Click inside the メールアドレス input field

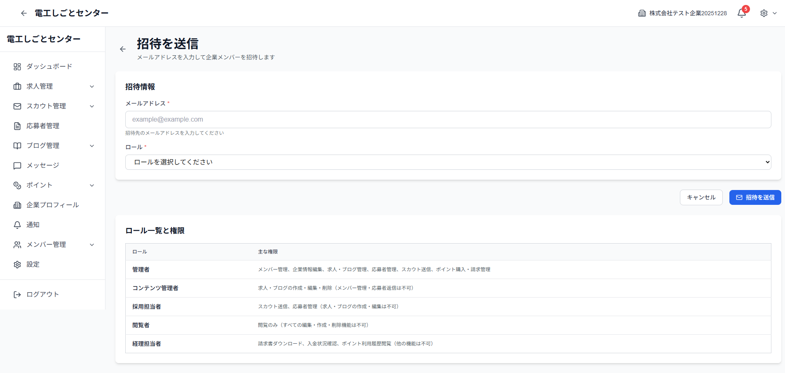pos(448,119)
